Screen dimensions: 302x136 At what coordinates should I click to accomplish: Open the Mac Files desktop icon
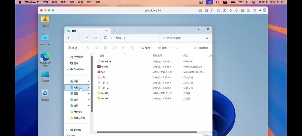(x=45, y=39)
